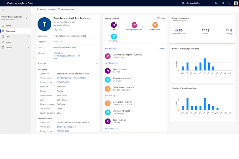Click the mail icon under customer name
Screen dimensions: 239x159
click(x=60, y=30)
